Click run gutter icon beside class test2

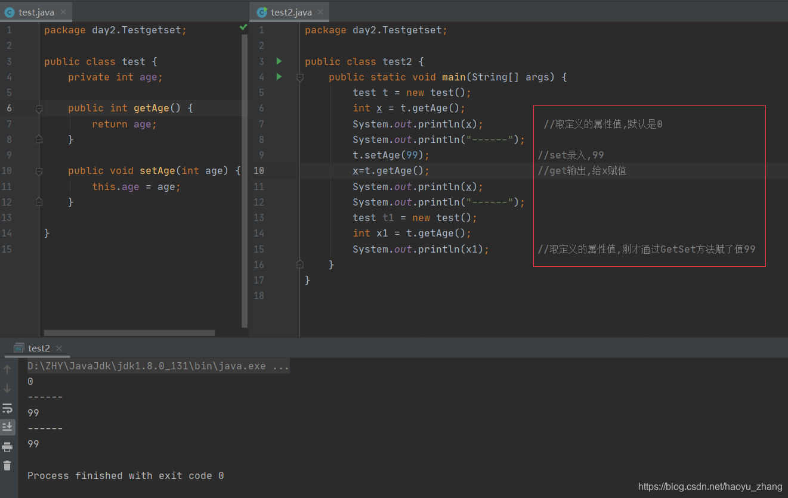click(279, 61)
